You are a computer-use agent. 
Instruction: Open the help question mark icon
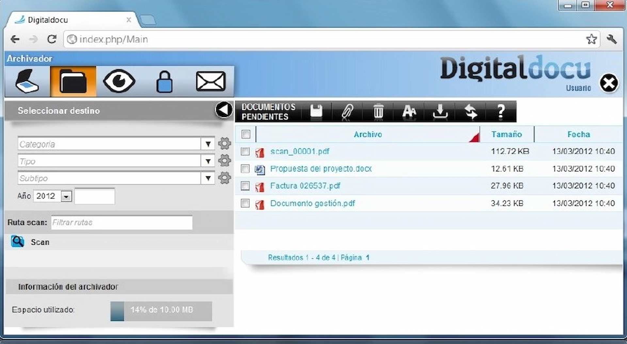tap(501, 112)
